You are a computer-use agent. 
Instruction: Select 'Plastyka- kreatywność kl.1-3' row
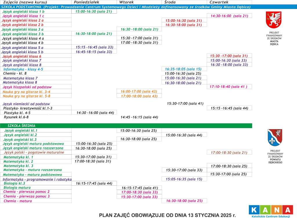(x=28, y=108)
